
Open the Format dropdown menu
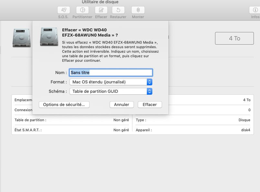coord(111,82)
